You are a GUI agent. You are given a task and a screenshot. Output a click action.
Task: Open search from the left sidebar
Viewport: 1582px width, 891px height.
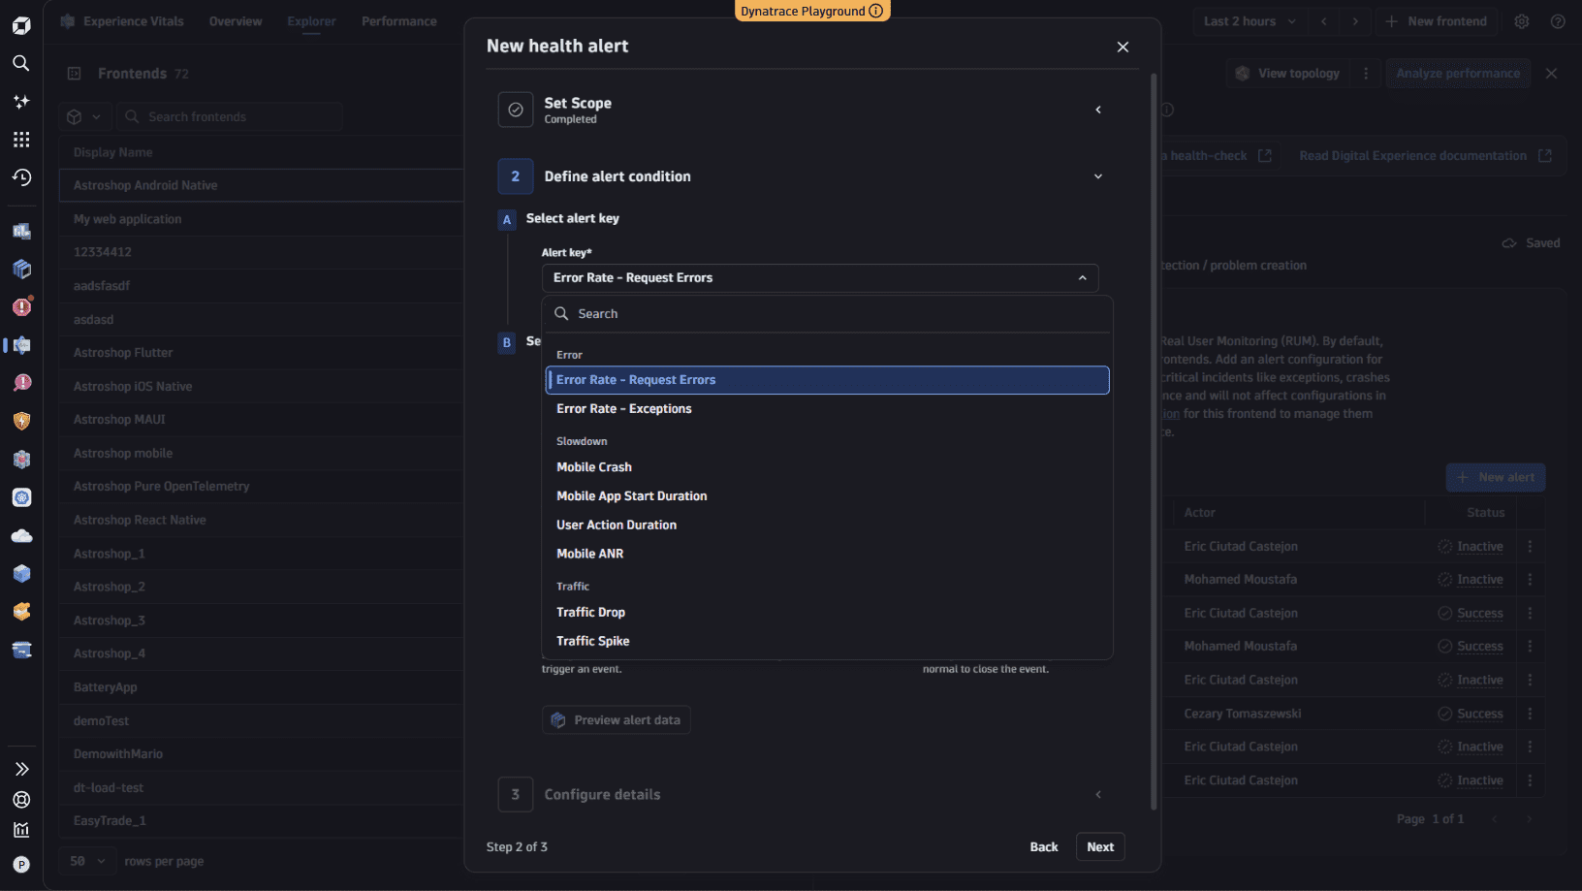pyautogui.click(x=20, y=63)
